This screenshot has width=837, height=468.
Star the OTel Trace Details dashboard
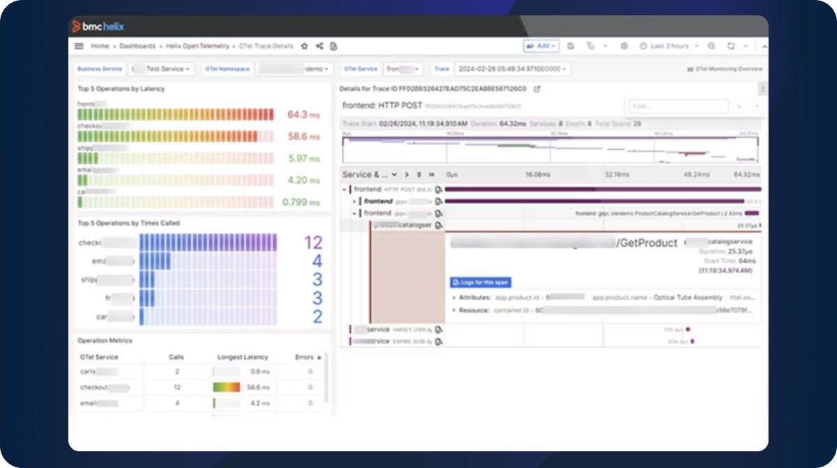(x=304, y=46)
